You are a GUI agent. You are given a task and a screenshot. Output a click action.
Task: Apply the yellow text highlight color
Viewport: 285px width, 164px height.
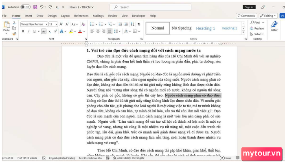coord(71,32)
